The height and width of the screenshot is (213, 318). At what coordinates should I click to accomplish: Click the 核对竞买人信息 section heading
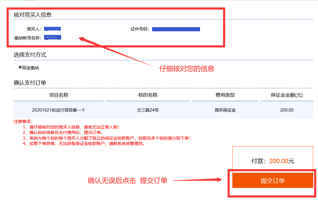pos(33,15)
